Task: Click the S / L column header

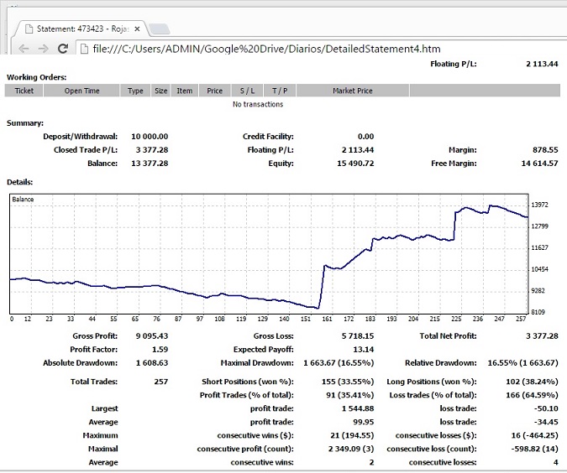Action: pyautogui.click(x=247, y=91)
